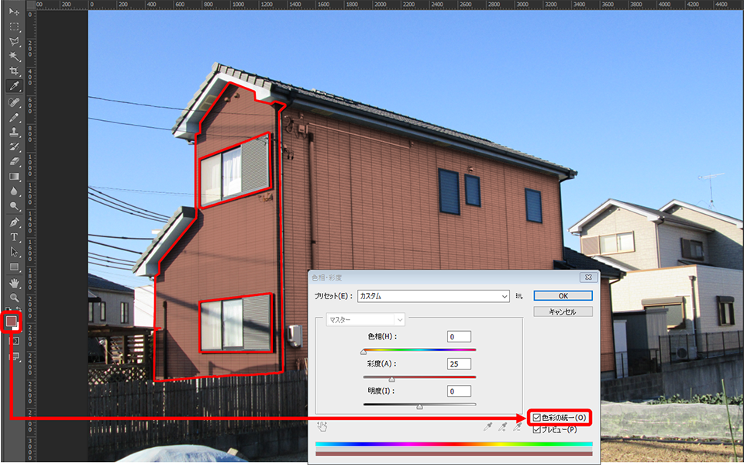
Task: Click the on-image adjustment hand icon
Action: tap(322, 426)
